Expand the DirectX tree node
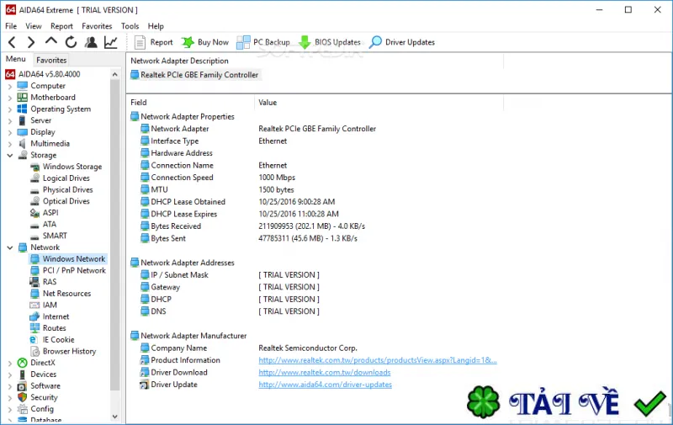This screenshot has height=425, width=673. (x=10, y=364)
